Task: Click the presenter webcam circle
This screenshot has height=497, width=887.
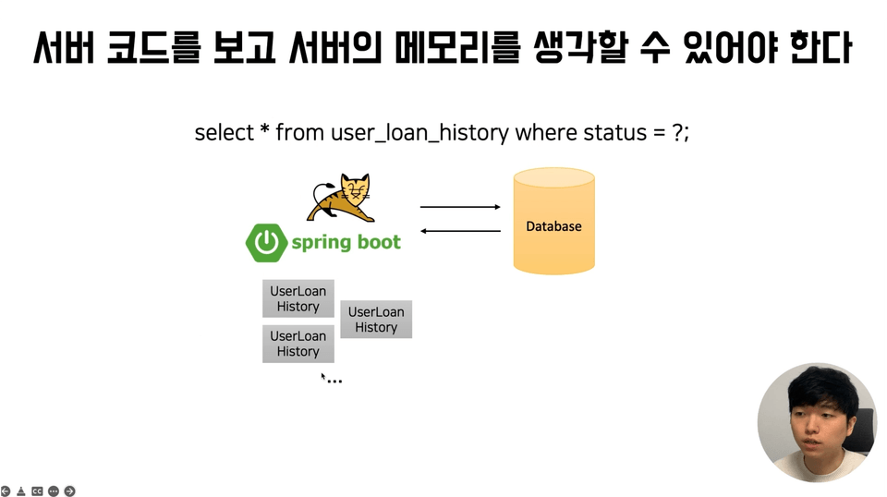Action: [816, 422]
